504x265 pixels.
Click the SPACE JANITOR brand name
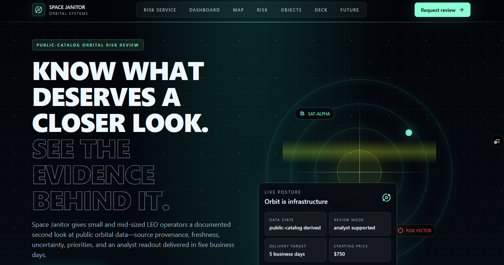pos(67,7)
